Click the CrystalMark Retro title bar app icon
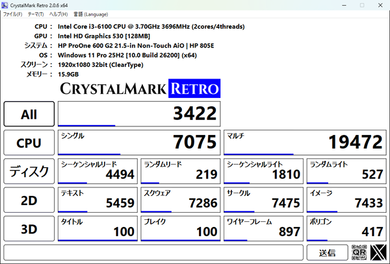 pyautogui.click(x=5, y=5)
